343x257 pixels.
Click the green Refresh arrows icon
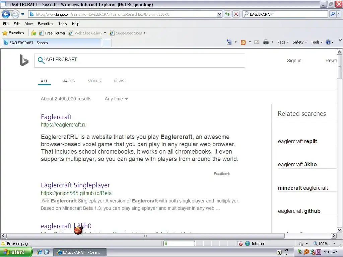pos(227,14)
